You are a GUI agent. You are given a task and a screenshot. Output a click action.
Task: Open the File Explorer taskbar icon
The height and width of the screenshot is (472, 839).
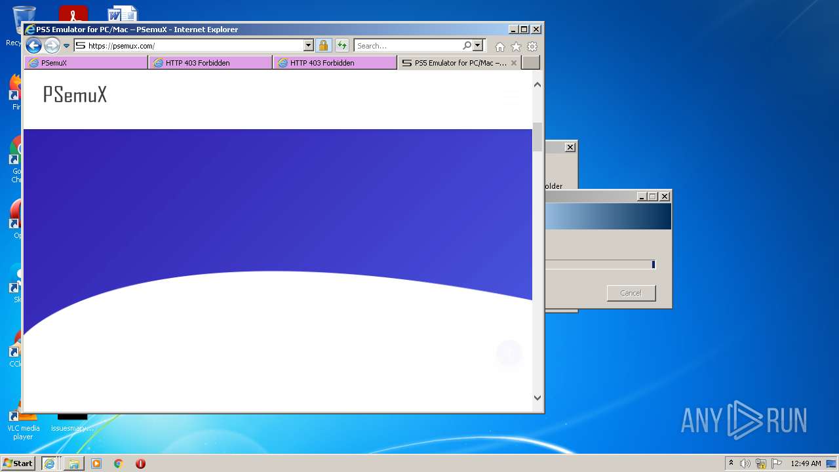[x=74, y=463]
